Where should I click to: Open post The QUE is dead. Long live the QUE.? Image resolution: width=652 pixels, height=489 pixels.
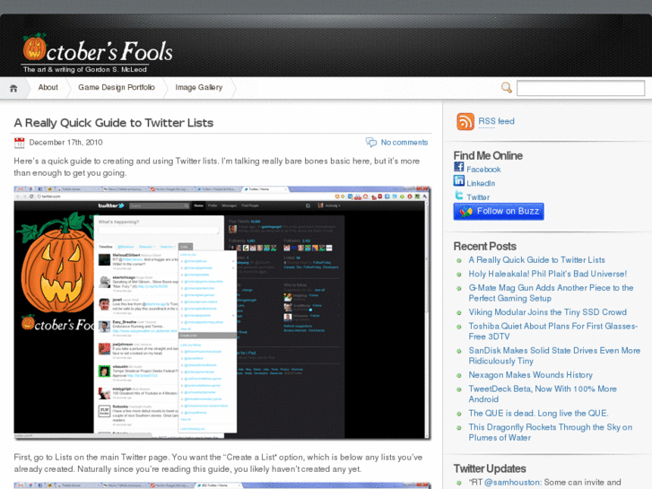538,414
